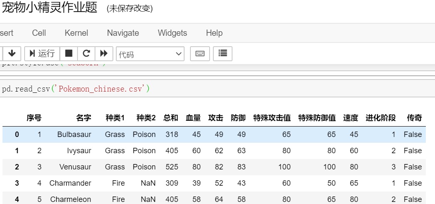Click Charmander's health value 39
Image resolution: width=435 pixels, height=204 pixels.
pos(196,183)
